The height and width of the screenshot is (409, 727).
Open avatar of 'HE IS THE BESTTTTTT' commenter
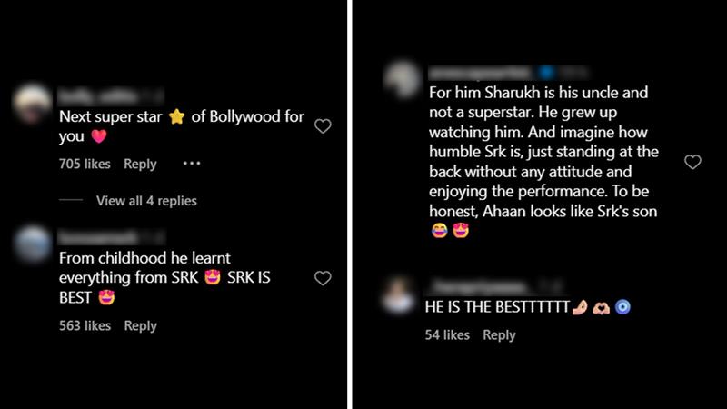pos(398,294)
